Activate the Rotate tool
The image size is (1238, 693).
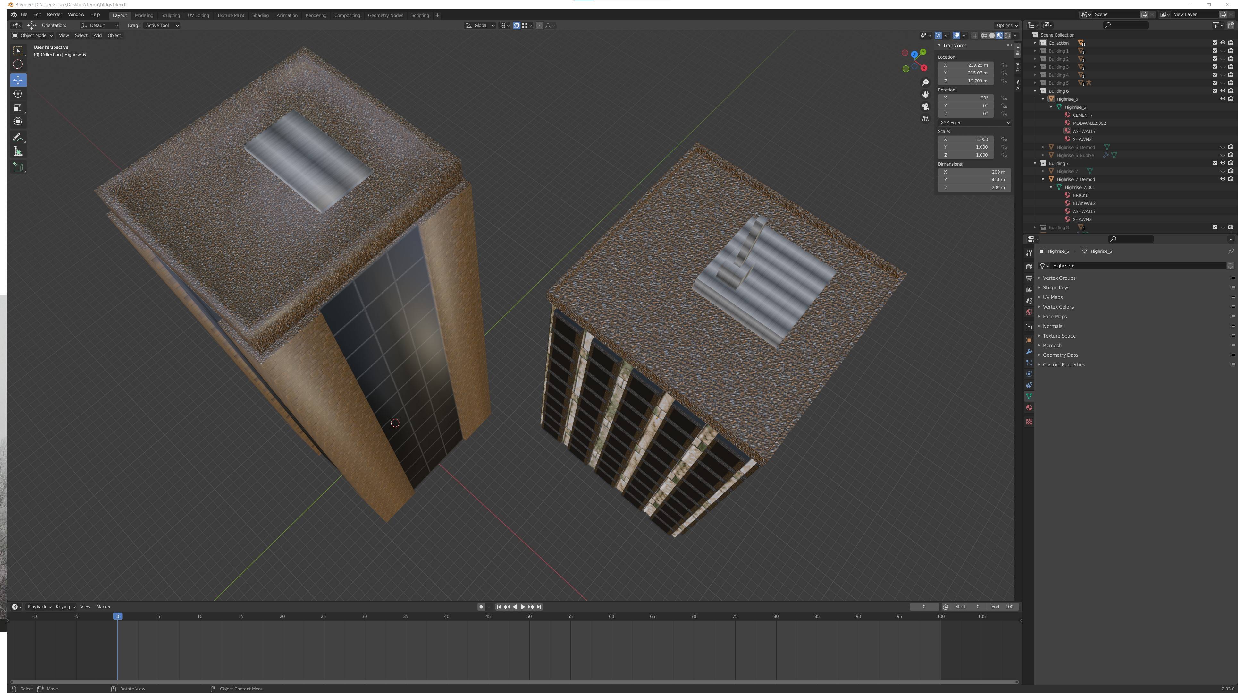18,94
